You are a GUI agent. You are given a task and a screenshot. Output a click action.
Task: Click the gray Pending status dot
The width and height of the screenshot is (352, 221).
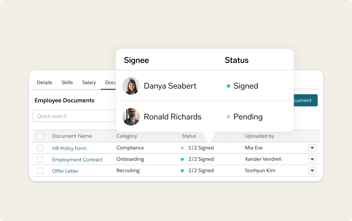click(229, 117)
